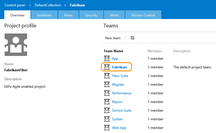Click the team icon beside Migrate
The image size is (216, 133).
pyautogui.click(x=107, y=84)
